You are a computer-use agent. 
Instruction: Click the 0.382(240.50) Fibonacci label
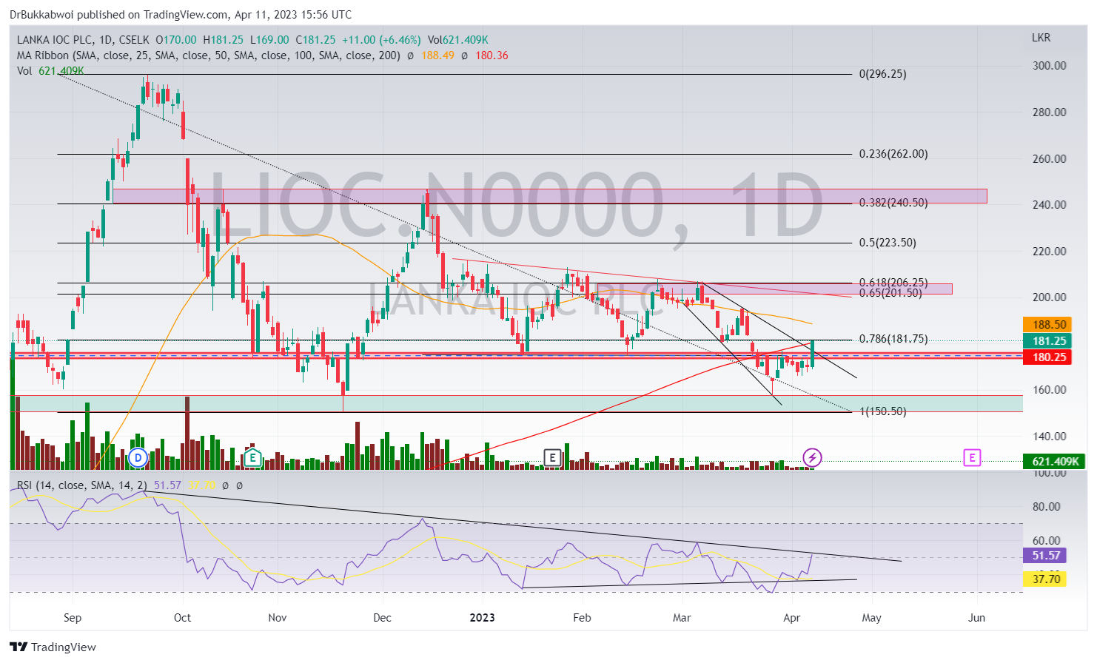(x=893, y=203)
